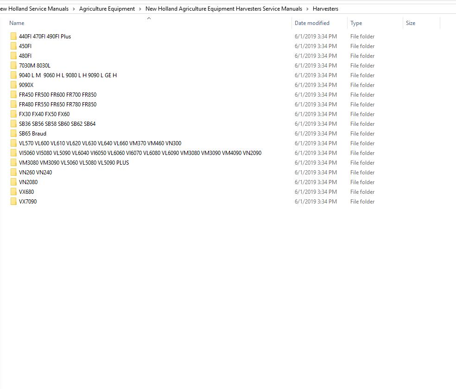The height and width of the screenshot is (389, 456).
Task: Expand breadcrumb chevron before Harvesters
Action: (307, 9)
